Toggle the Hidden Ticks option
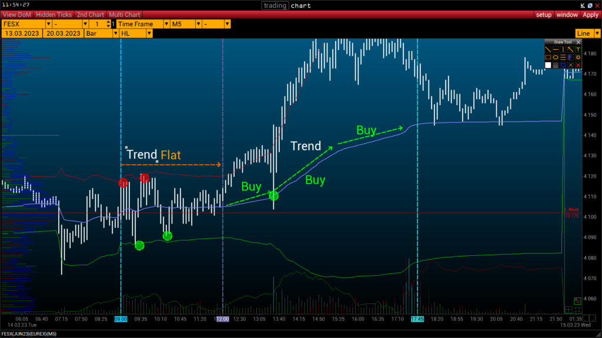The height and width of the screenshot is (338, 602). coord(54,15)
